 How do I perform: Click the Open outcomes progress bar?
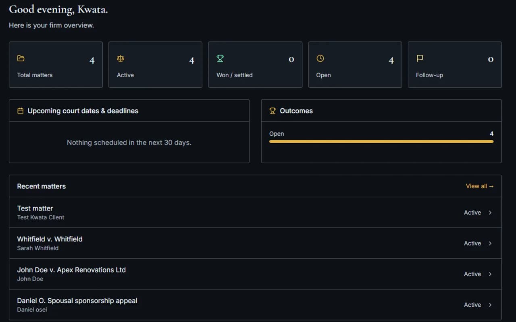[381, 142]
